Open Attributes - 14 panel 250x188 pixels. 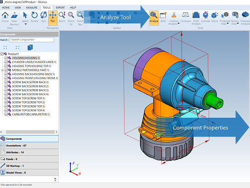(x=29, y=152)
